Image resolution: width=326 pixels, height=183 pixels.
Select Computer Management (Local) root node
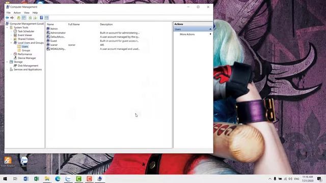(x=26, y=24)
